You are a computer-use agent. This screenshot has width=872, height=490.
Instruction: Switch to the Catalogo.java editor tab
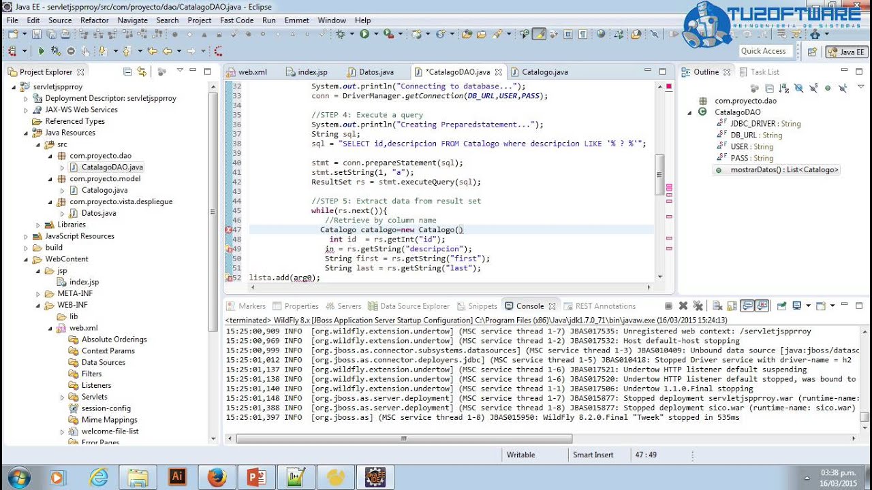(545, 71)
